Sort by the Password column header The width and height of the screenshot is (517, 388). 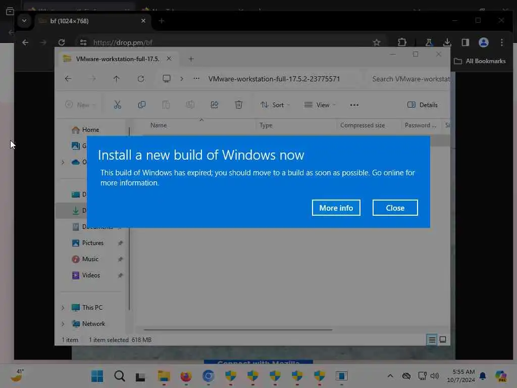pos(421,125)
